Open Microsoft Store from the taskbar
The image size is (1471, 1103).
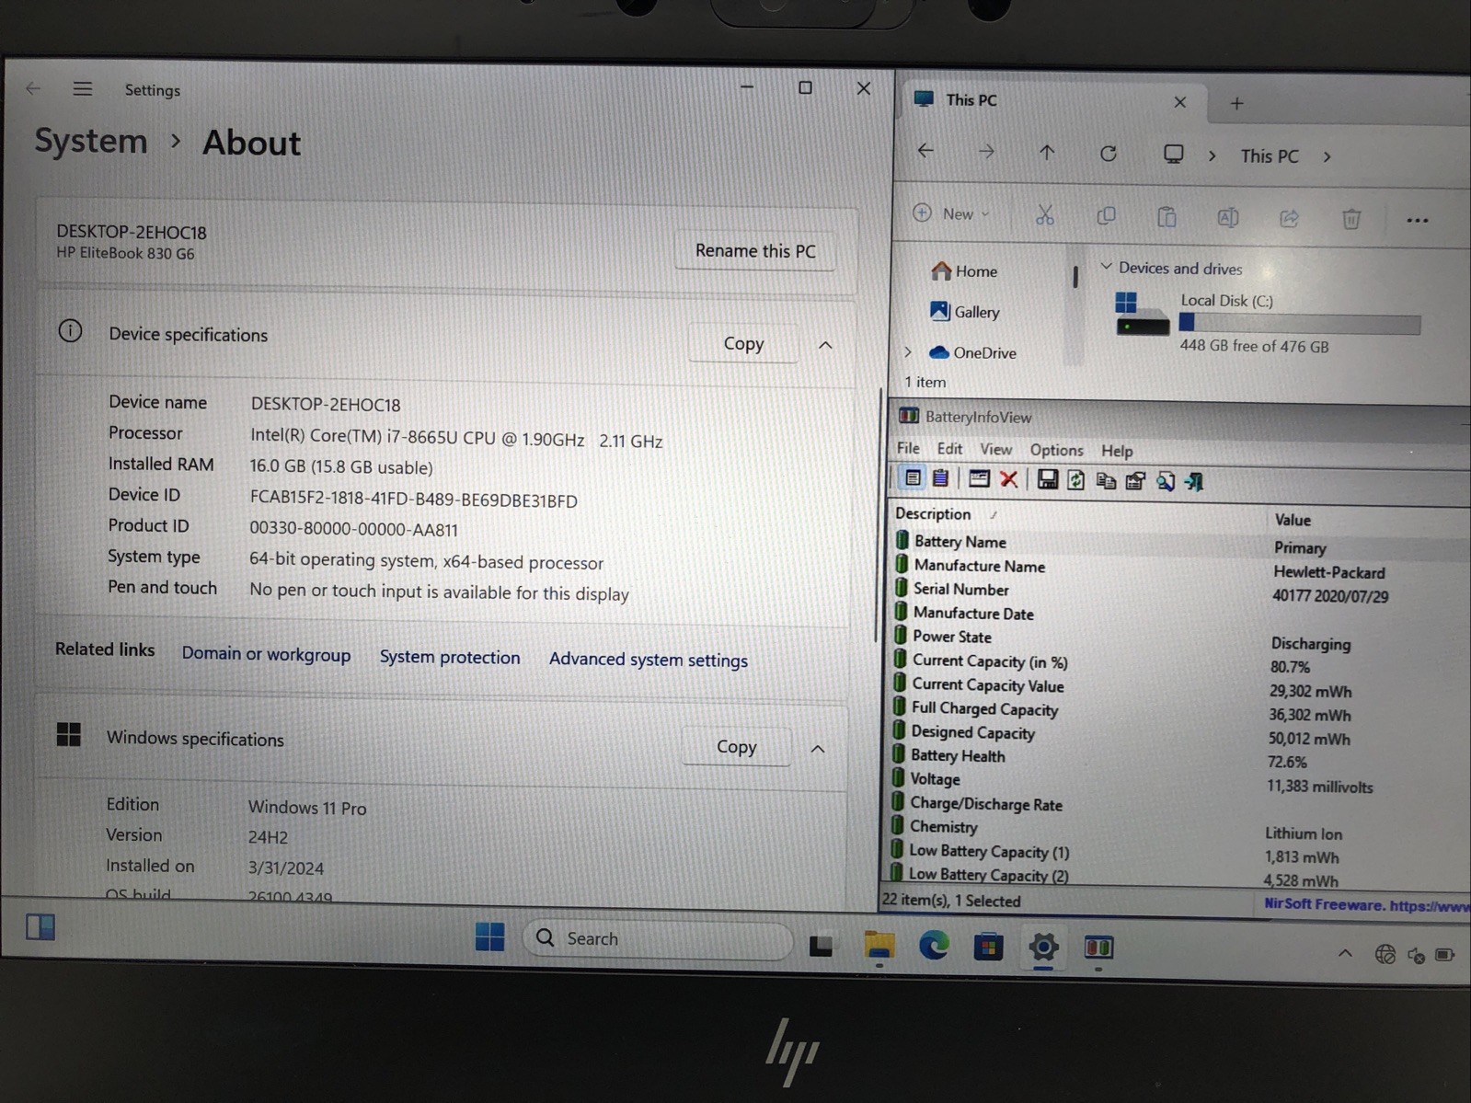988,946
